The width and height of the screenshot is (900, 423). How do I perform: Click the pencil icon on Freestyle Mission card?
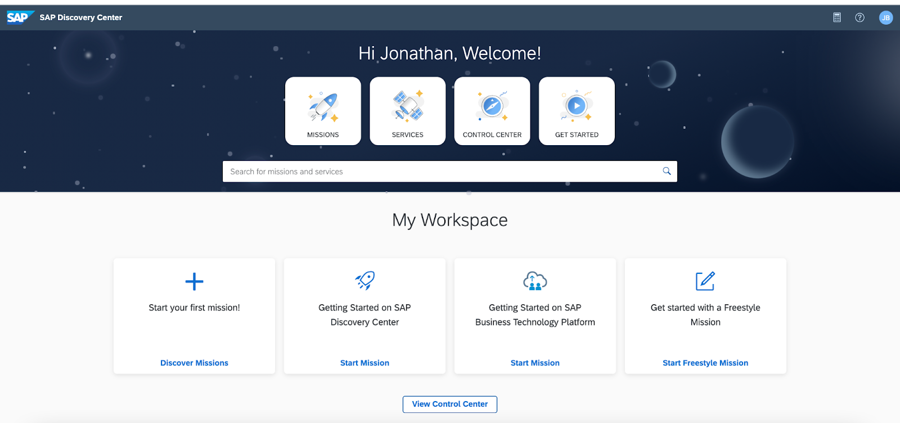(705, 281)
